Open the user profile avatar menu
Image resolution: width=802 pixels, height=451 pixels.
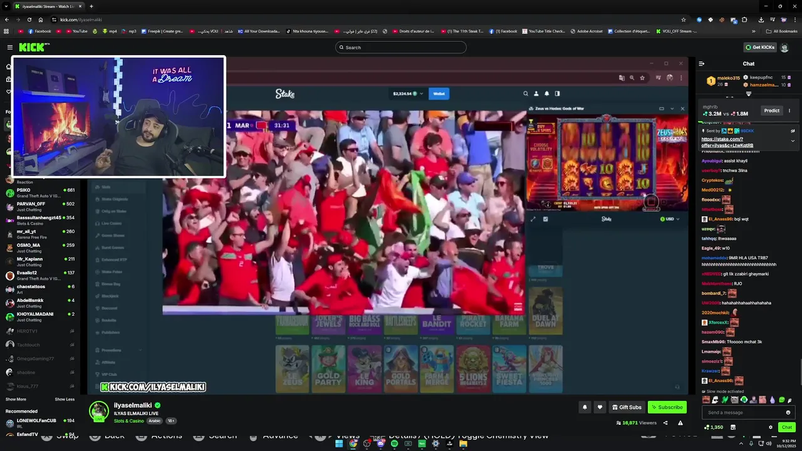(x=784, y=47)
